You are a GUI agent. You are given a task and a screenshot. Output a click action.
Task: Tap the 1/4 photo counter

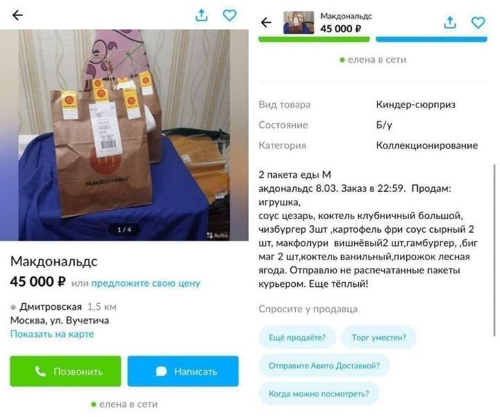124,229
